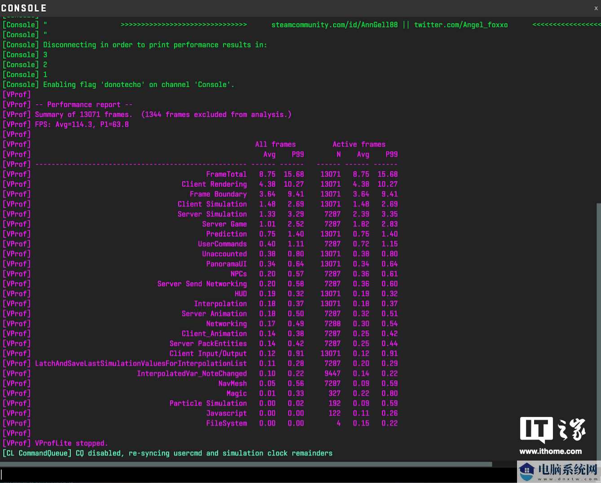Click the console command input field
Image resolution: width=601 pixels, height=483 pixels.
(258, 475)
